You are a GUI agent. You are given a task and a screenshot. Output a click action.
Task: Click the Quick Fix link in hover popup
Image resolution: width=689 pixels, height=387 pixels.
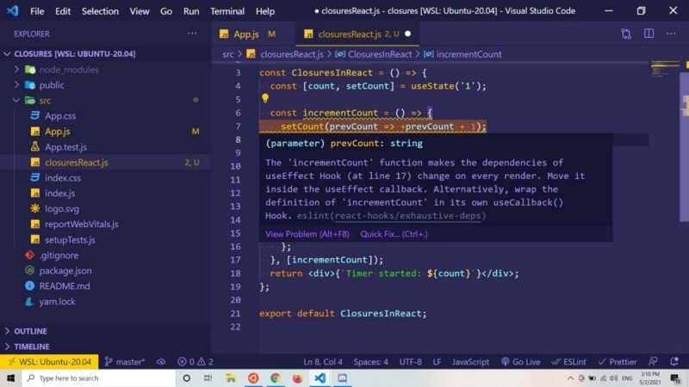pos(393,234)
